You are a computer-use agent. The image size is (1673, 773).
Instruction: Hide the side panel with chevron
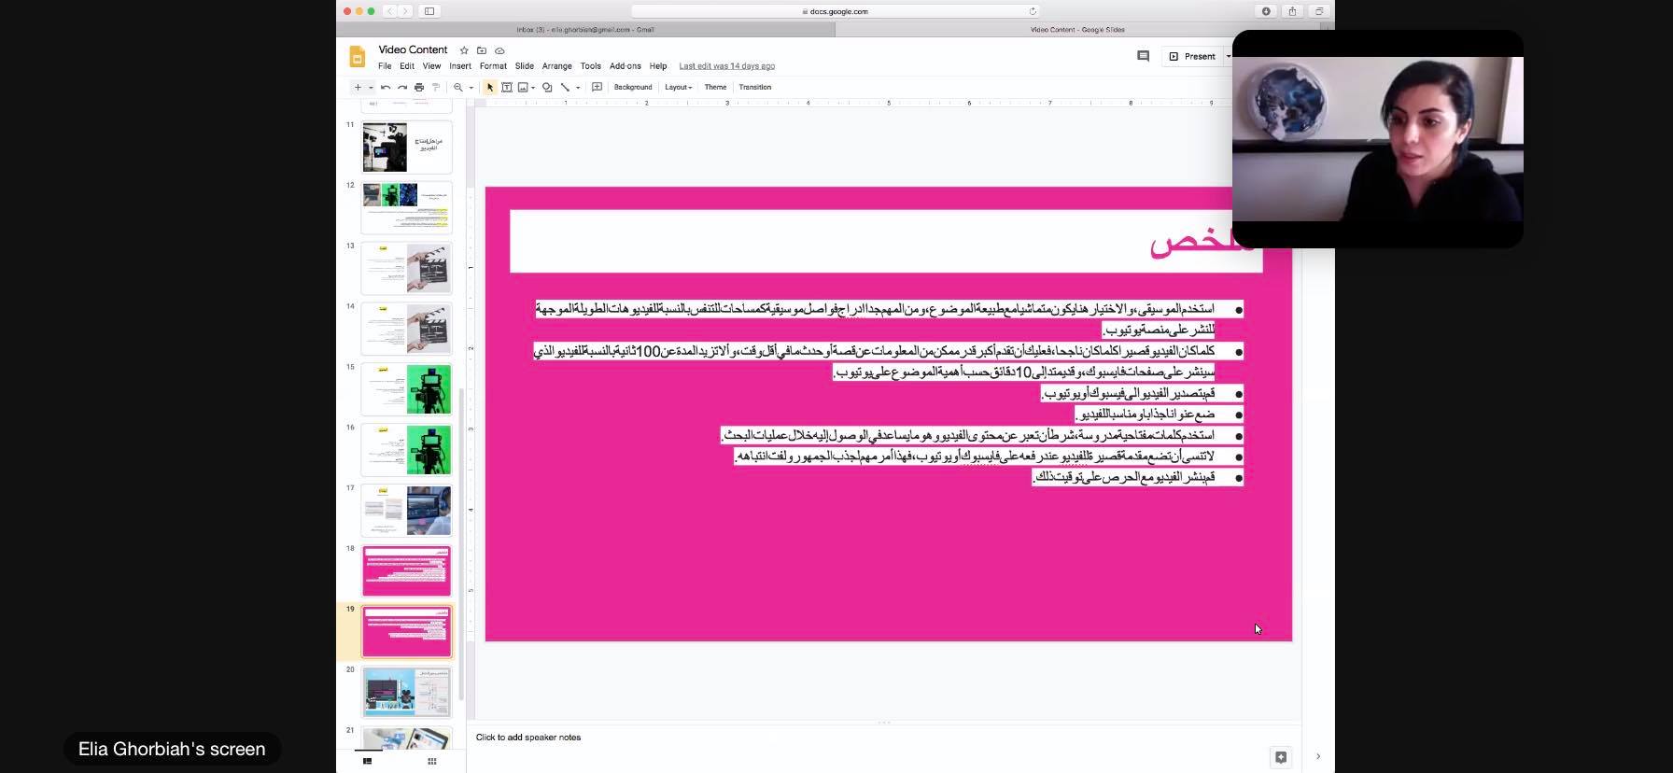pos(1317,756)
